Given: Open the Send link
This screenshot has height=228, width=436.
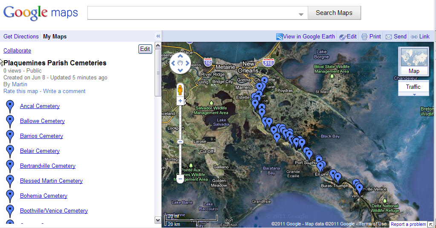Looking at the screenshot, I should (x=400, y=37).
